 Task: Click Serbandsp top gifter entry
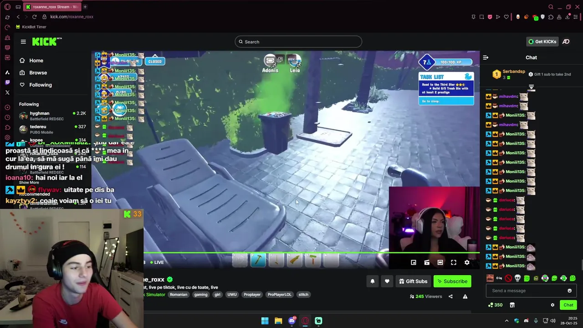pos(509,74)
